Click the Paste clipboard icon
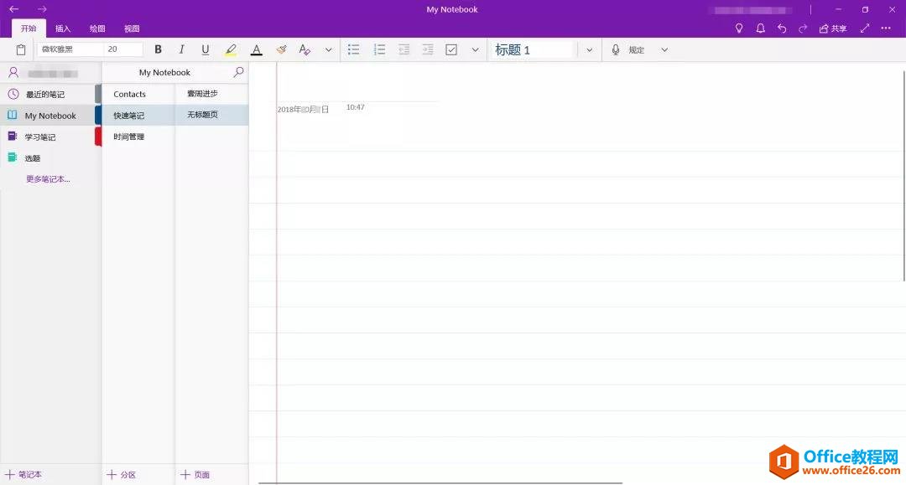906x485 pixels. click(20, 49)
